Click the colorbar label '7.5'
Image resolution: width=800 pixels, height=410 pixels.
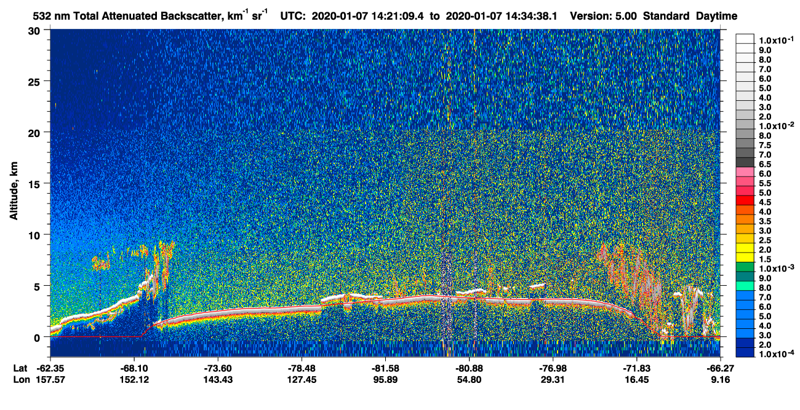(x=766, y=145)
